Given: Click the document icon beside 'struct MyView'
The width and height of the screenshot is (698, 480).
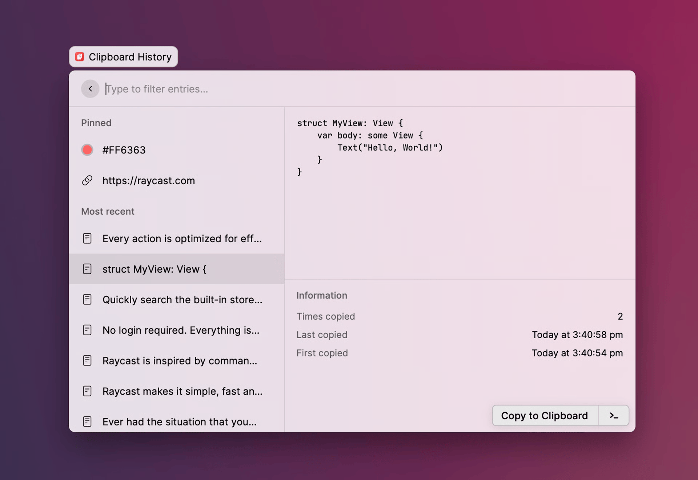Looking at the screenshot, I should point(87,269).
